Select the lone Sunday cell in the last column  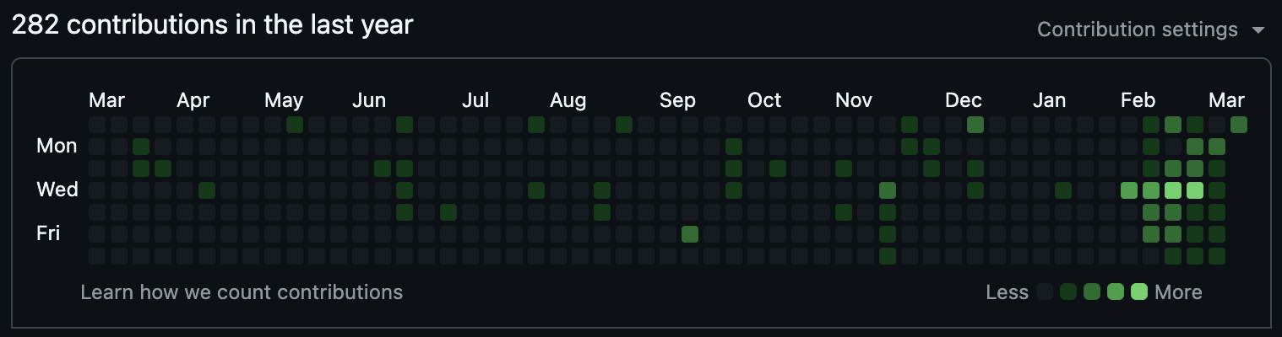click(1239, 125)
